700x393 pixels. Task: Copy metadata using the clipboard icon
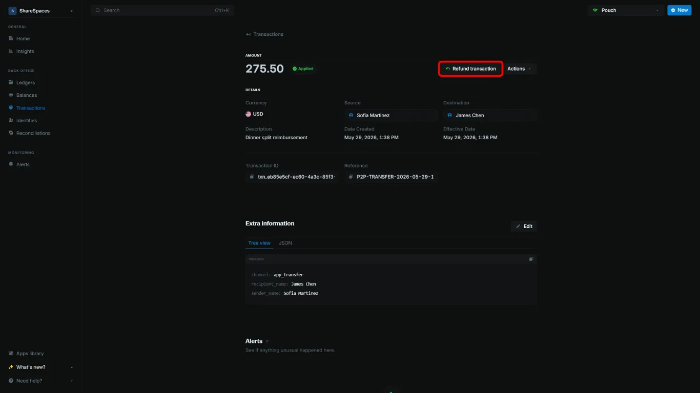tap(531, 259)
